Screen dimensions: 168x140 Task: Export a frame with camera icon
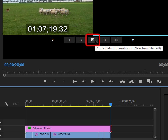click(x=141, y=81)
